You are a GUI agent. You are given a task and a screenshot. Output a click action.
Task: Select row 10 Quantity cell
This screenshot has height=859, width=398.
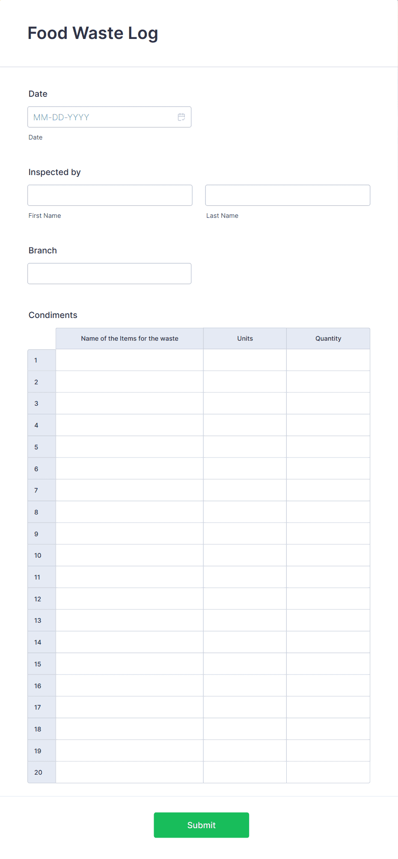click(328, 555)
